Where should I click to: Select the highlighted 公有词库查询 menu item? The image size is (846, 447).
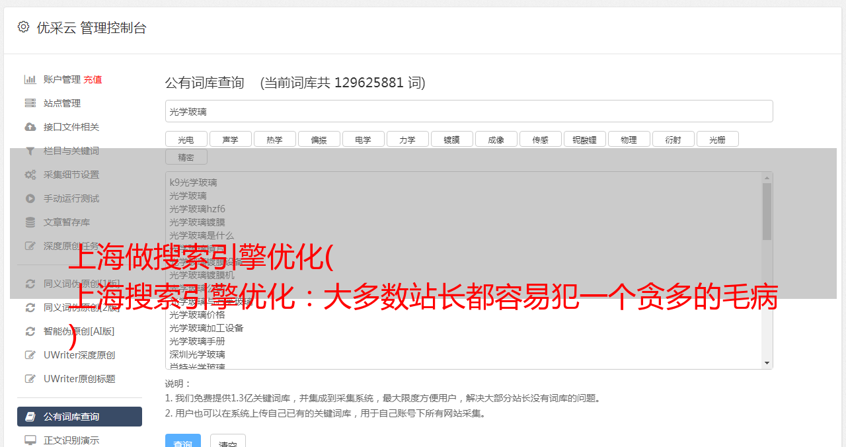79,417
